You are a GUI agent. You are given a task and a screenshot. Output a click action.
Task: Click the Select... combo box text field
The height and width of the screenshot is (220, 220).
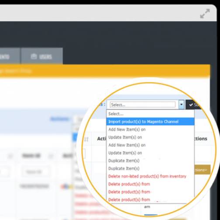pyautogui.click(x=143, y=105)
